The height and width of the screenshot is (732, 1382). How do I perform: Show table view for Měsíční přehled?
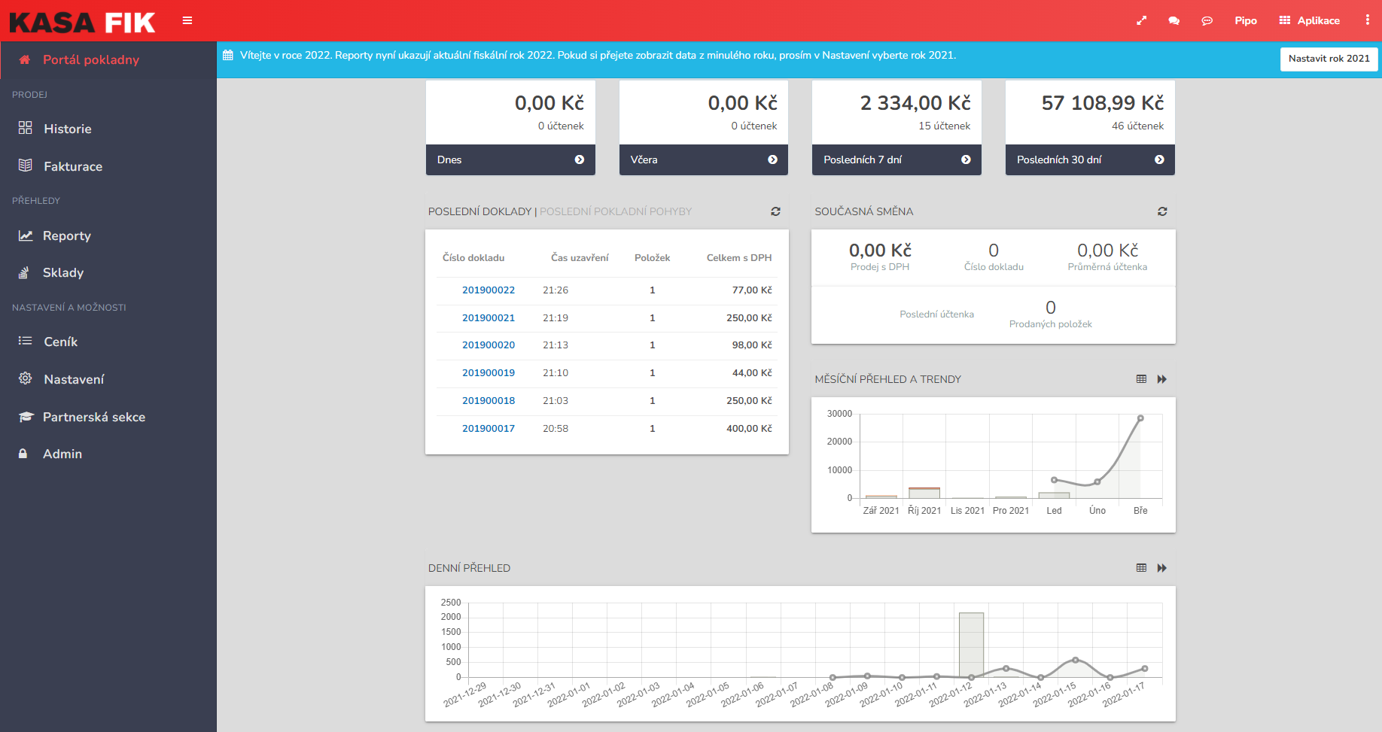click(1141, 379)
